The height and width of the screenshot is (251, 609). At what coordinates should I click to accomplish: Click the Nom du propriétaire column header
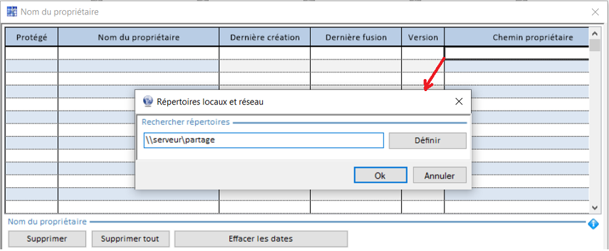coord(139,37)
